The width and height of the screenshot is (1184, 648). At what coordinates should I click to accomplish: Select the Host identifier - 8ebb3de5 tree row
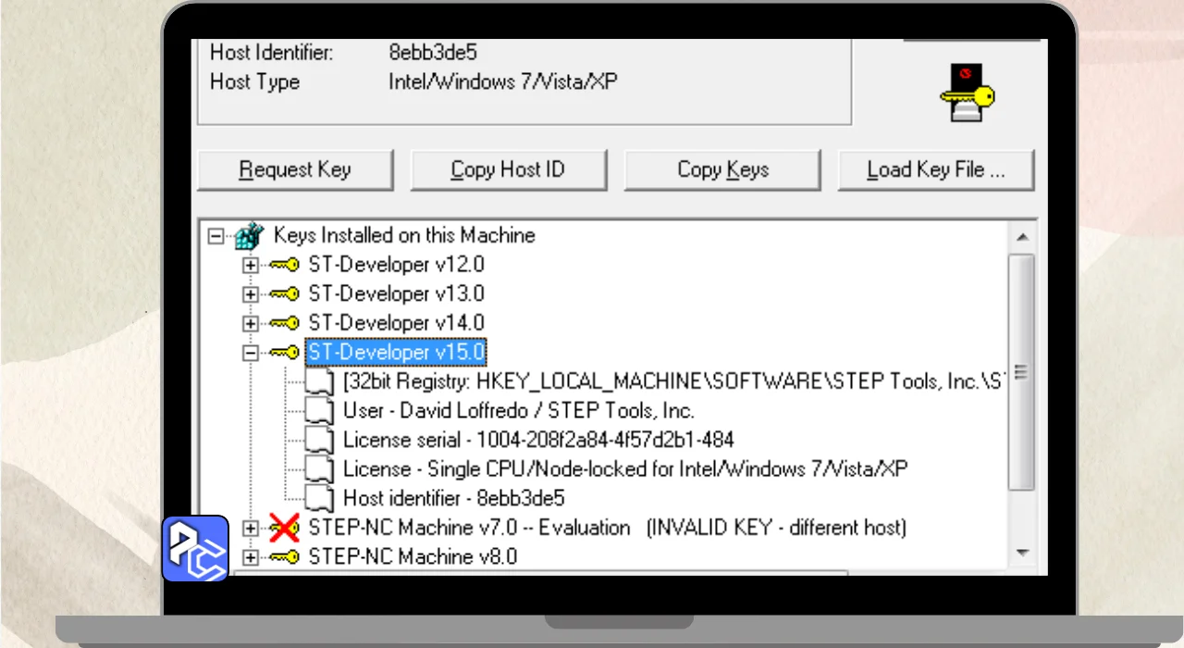point(453,498)
